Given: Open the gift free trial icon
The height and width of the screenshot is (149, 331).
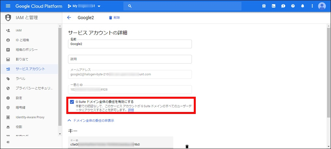Looking at the screenshot, I should (264, 6).
